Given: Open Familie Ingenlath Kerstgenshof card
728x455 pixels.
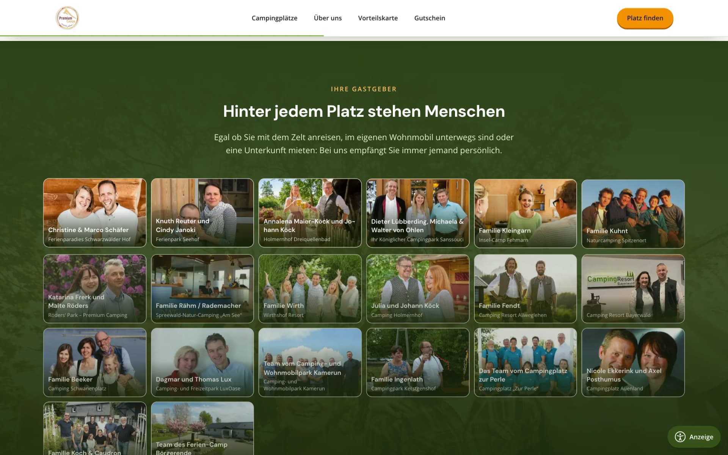Looking at the screenshot, I should tap(418, 362).
